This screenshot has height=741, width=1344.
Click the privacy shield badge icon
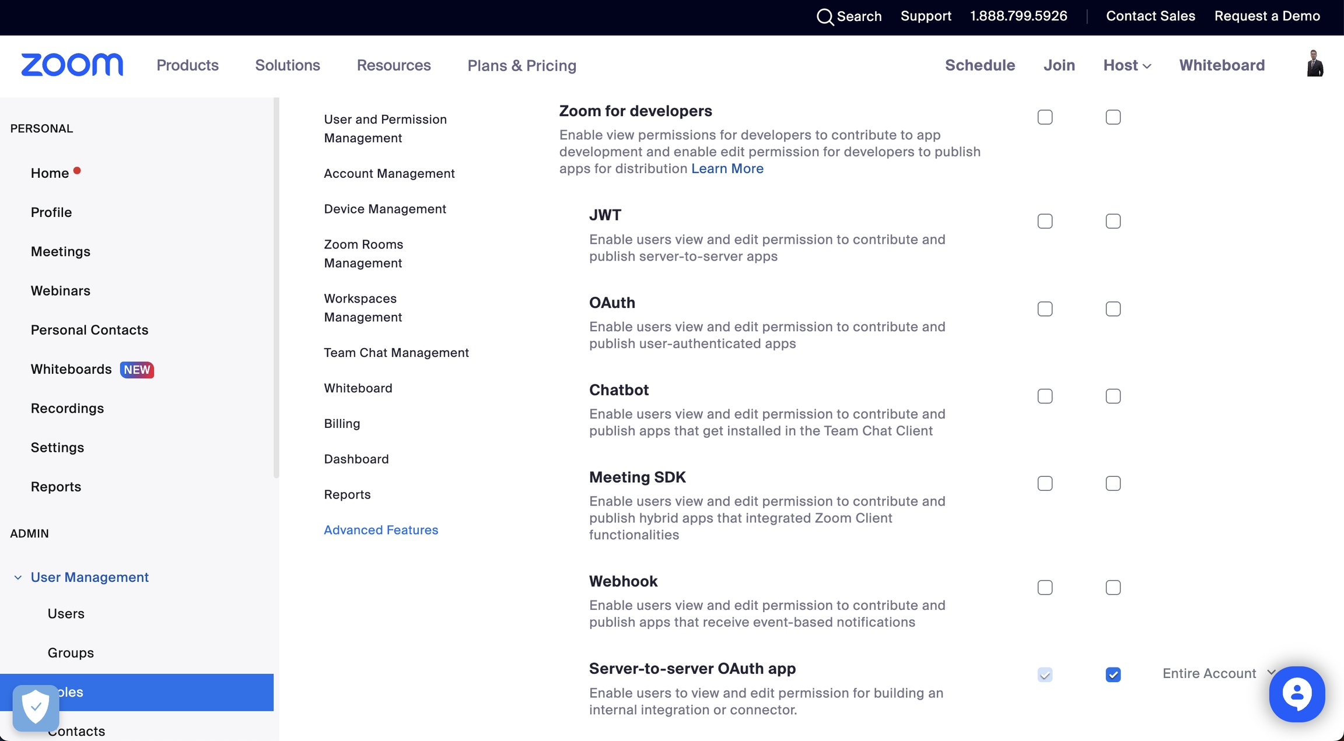coord(36,707)
